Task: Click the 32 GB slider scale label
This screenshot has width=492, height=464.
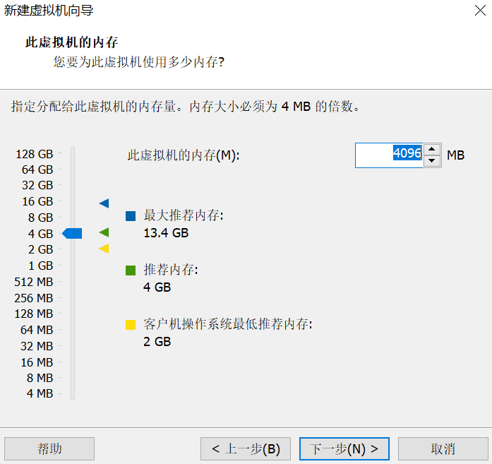Action: 37,185
